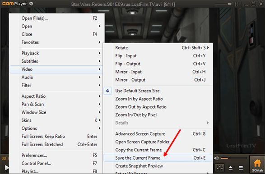Choose Zoom In/Out by Pixel
265x174 pixels.
coord(158,115)
